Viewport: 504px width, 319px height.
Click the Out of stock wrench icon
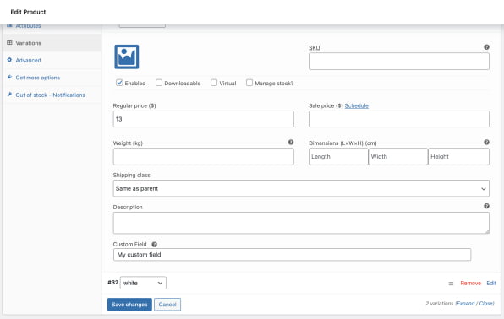[9, 95]
